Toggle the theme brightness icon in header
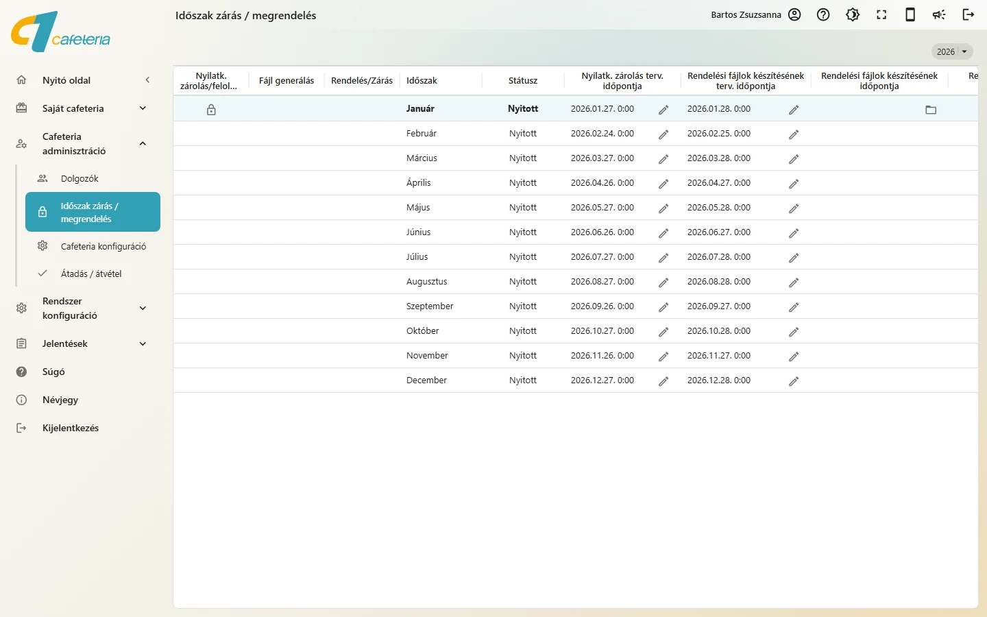The height and width of the screenshot is (617, 987). click(x=853, y=14)
